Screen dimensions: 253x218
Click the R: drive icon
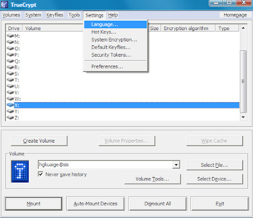(10, 67)
